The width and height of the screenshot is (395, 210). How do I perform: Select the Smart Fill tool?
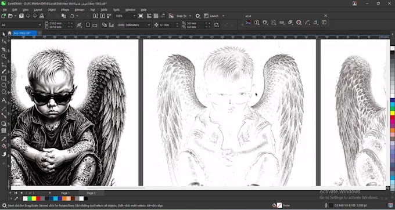coord(4,154)
